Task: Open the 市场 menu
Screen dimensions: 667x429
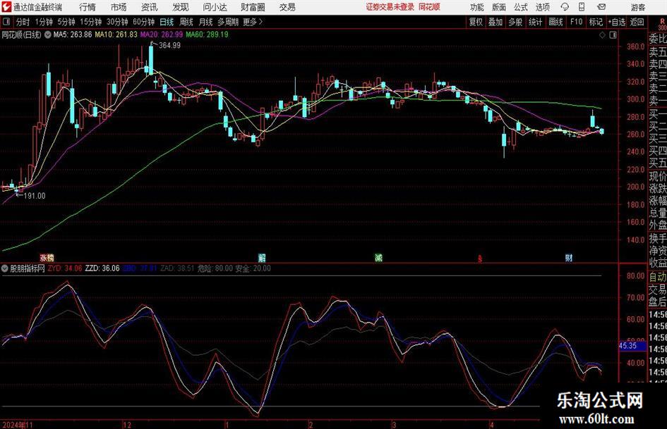Action: [119, 7]
